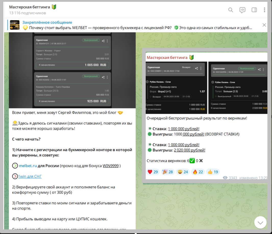This screenshot has height=234, width=272.
Task: Click the channel title Мастерская беттинга in header
Action: pyautogui.click(x=30, y=7)
